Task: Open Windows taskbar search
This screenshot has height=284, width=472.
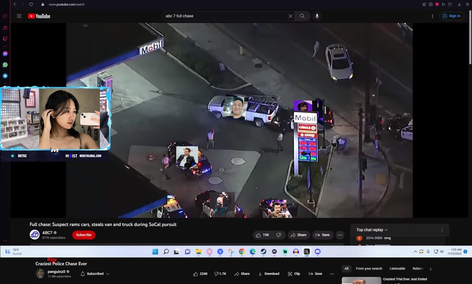Action: pos(166,252)
